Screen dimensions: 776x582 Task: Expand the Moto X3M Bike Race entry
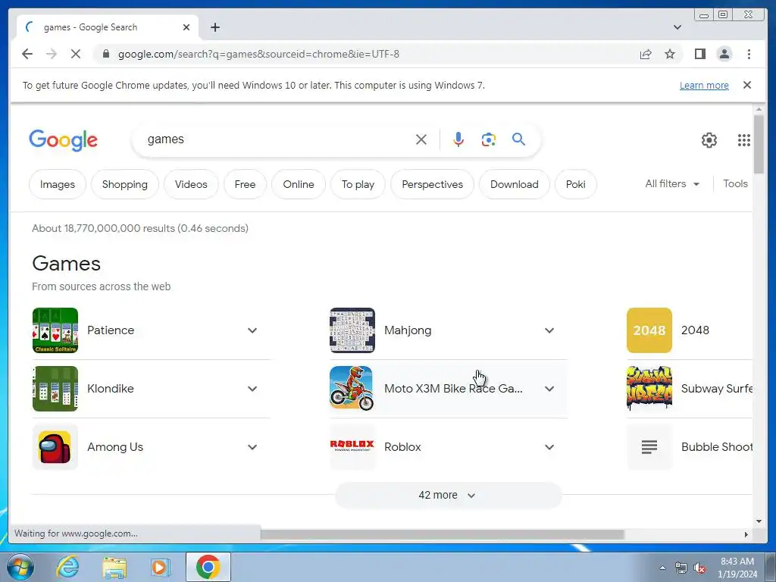pyautogui.click(x=549, y=389)
